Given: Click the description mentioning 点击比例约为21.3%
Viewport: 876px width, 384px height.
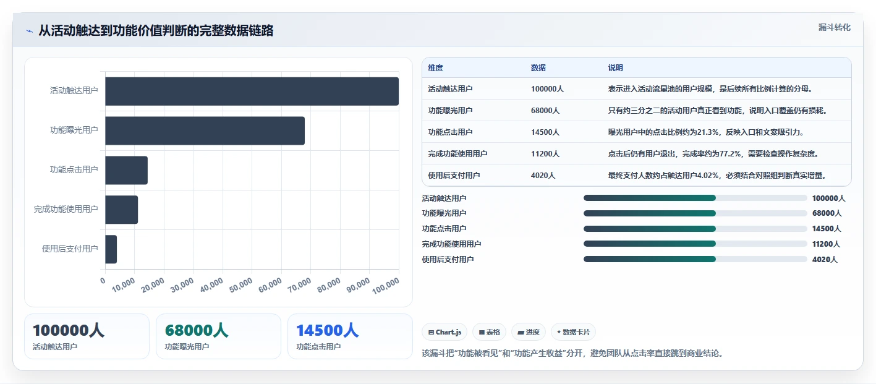Looking at the screenshot, I should click(705, 132).
